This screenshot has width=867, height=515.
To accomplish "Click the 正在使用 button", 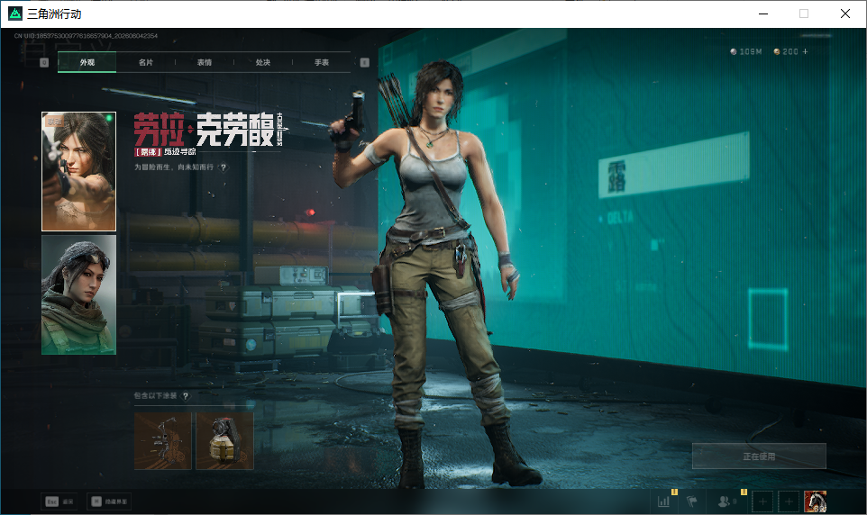I will coord(759,456).
